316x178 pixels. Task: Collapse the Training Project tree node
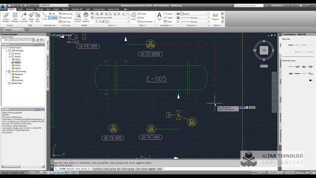(x=3, y=48)
